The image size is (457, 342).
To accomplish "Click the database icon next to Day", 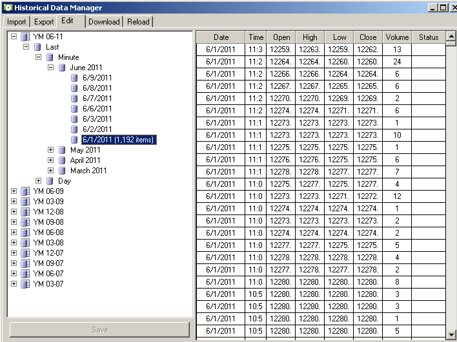I will pyautogui.click(x=50, y=181).
